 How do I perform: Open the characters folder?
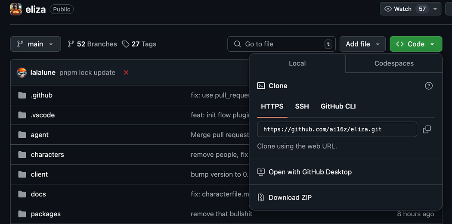(47, 155)
